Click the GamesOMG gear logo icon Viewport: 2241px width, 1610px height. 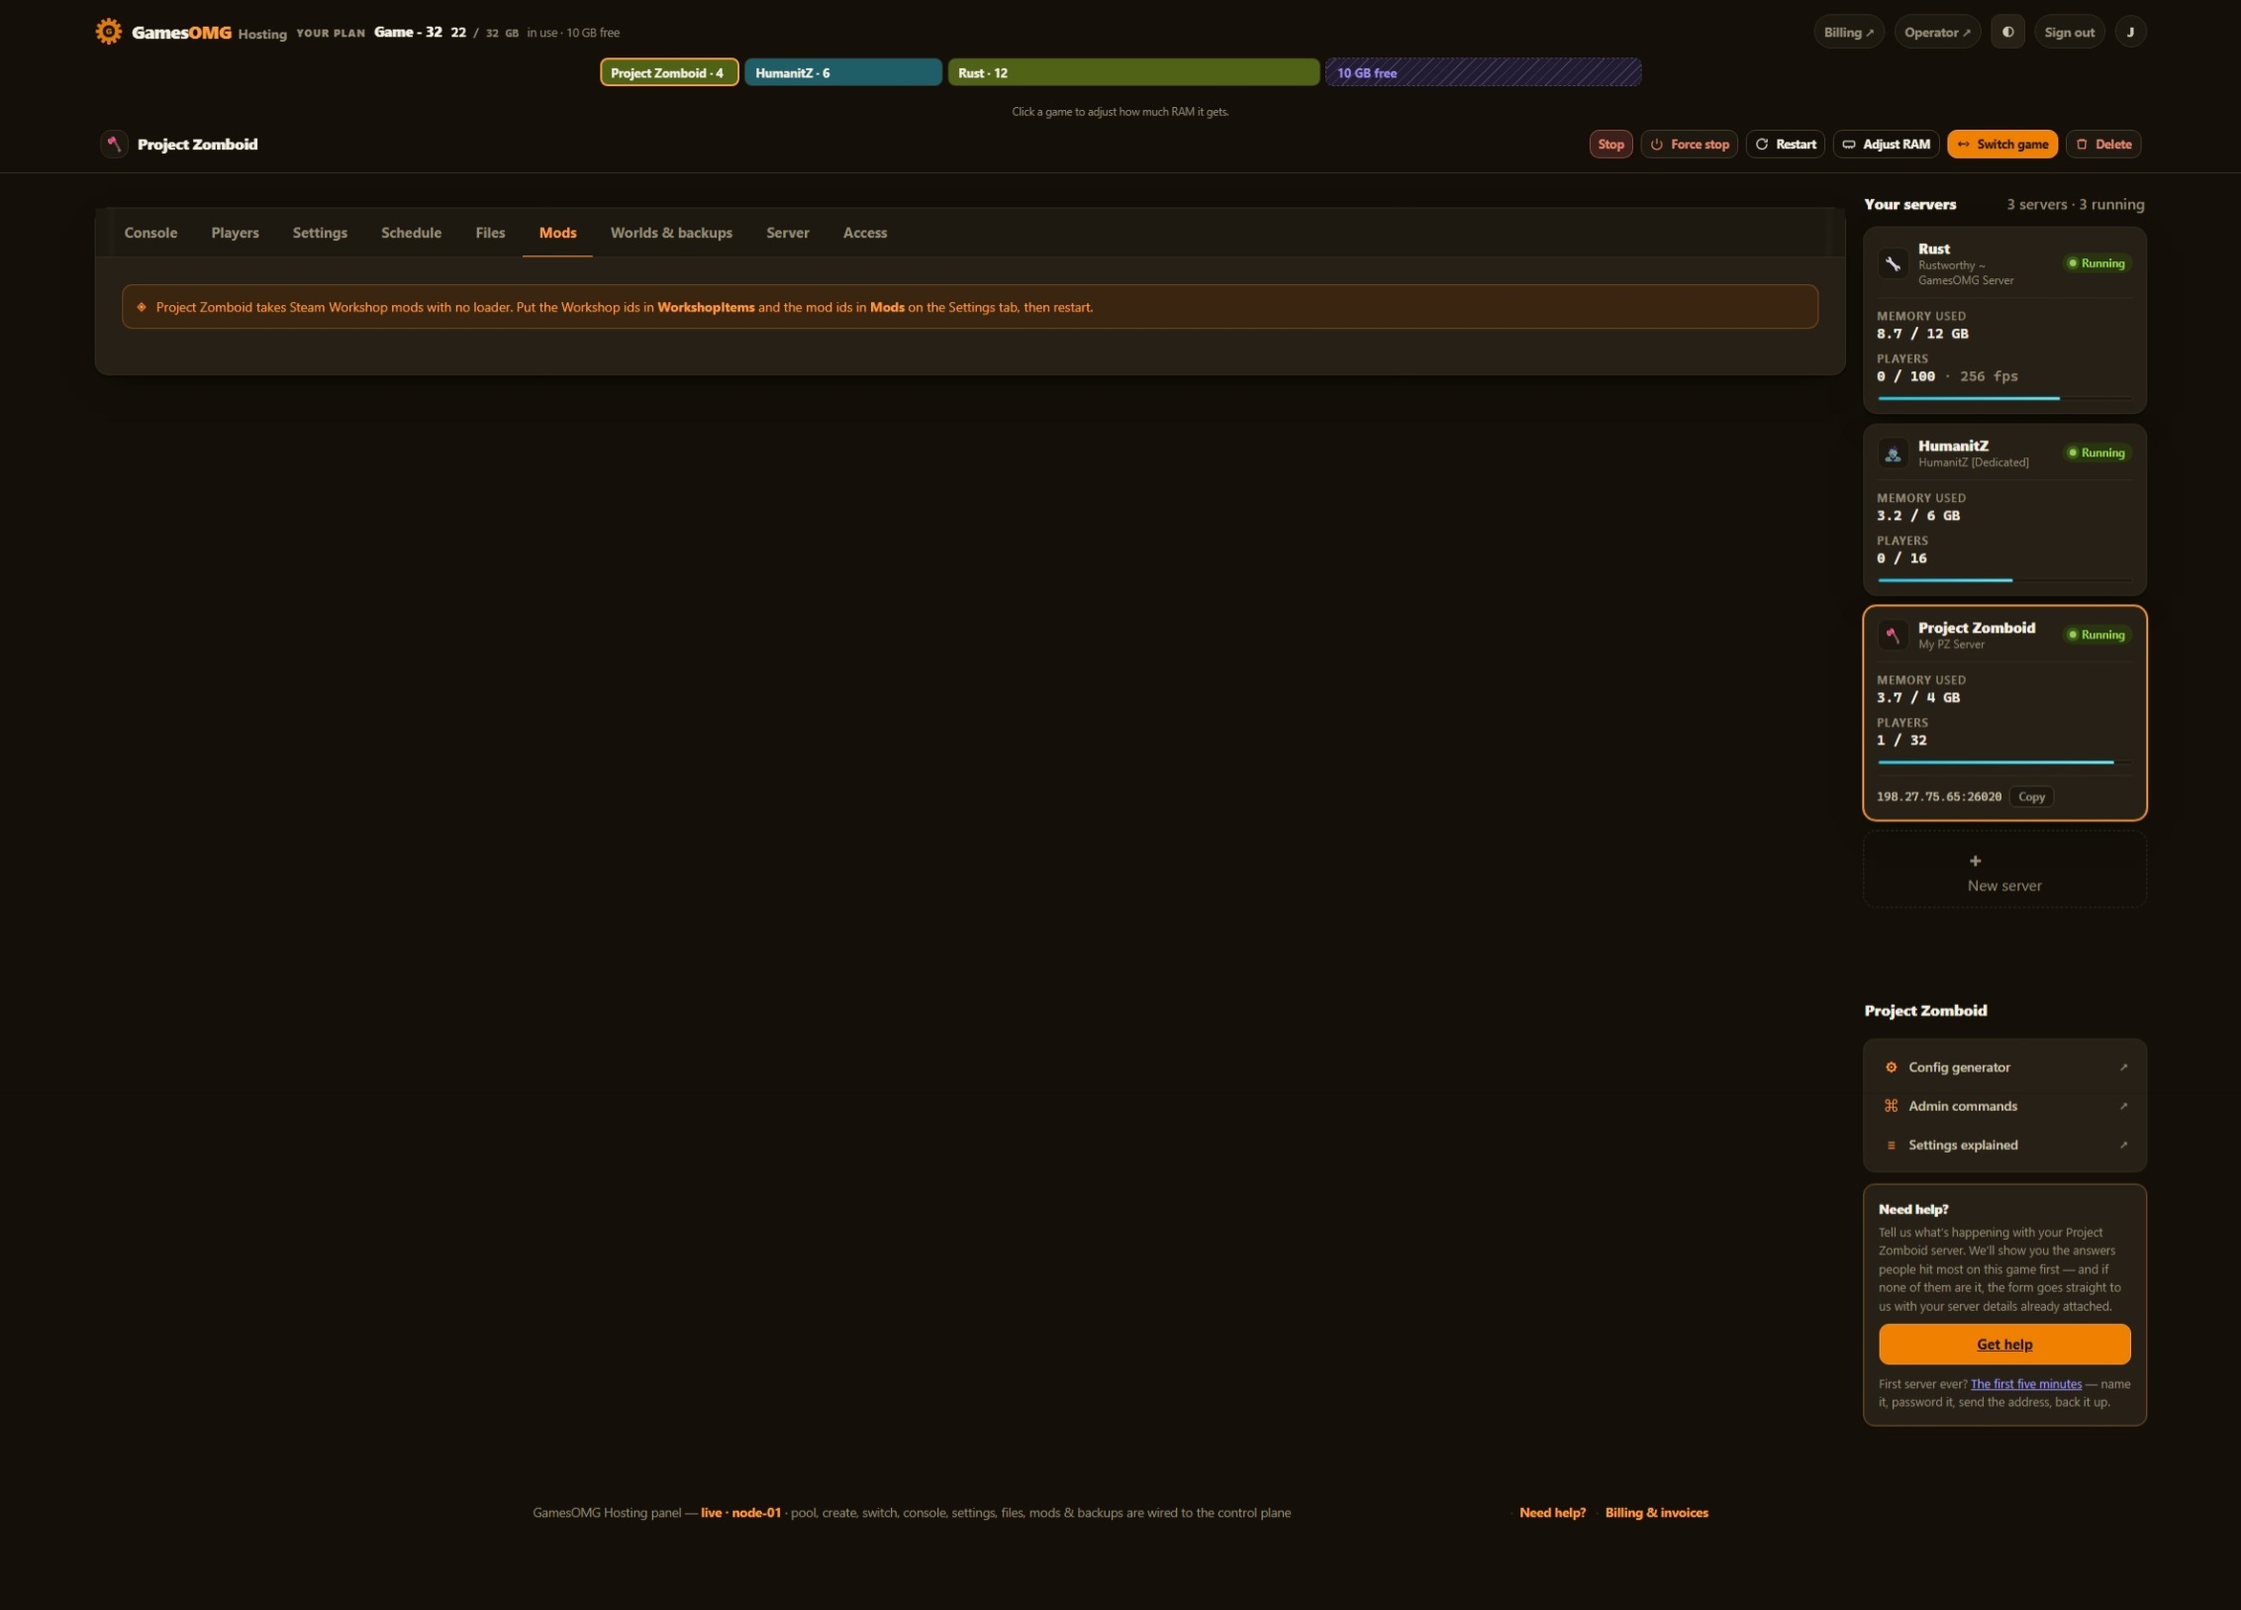point(109,32)
